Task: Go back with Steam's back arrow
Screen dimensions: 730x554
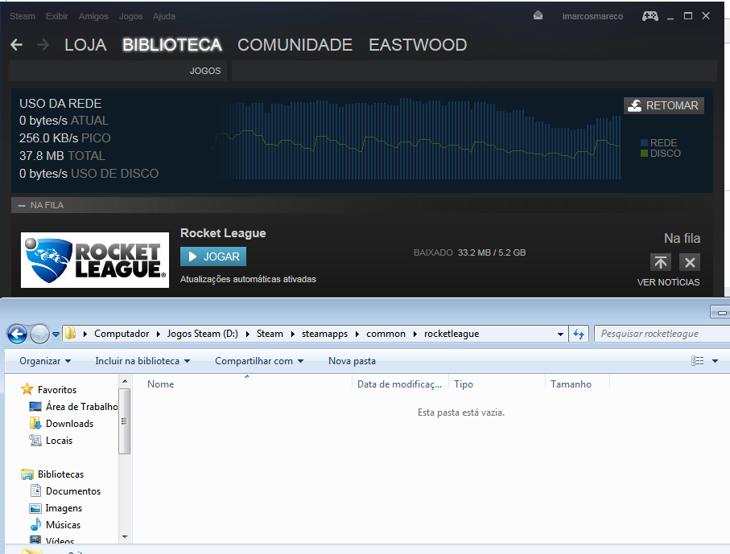Action: (16, 45)
